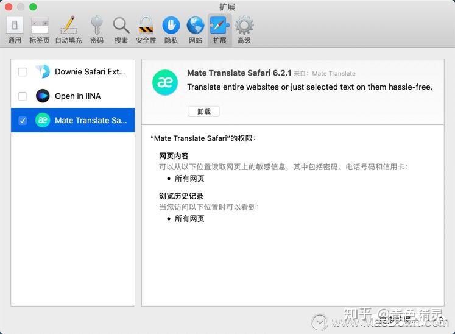Screen dimensions: 455x334
Task: Click the green zoom window button
Action: (33, 7)
